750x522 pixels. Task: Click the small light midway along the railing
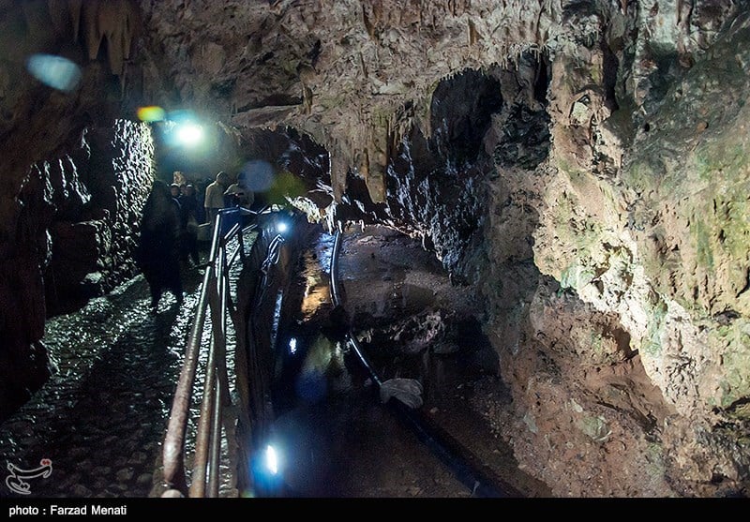[x=282, y=226]
